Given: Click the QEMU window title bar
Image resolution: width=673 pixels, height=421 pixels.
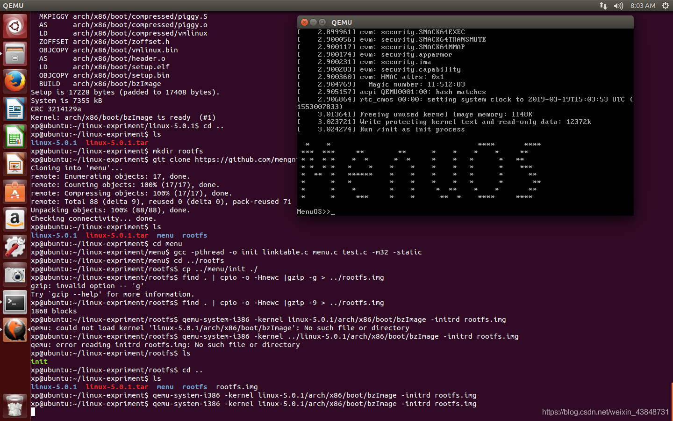Looking at the screenshot, I should click(465, 22).
